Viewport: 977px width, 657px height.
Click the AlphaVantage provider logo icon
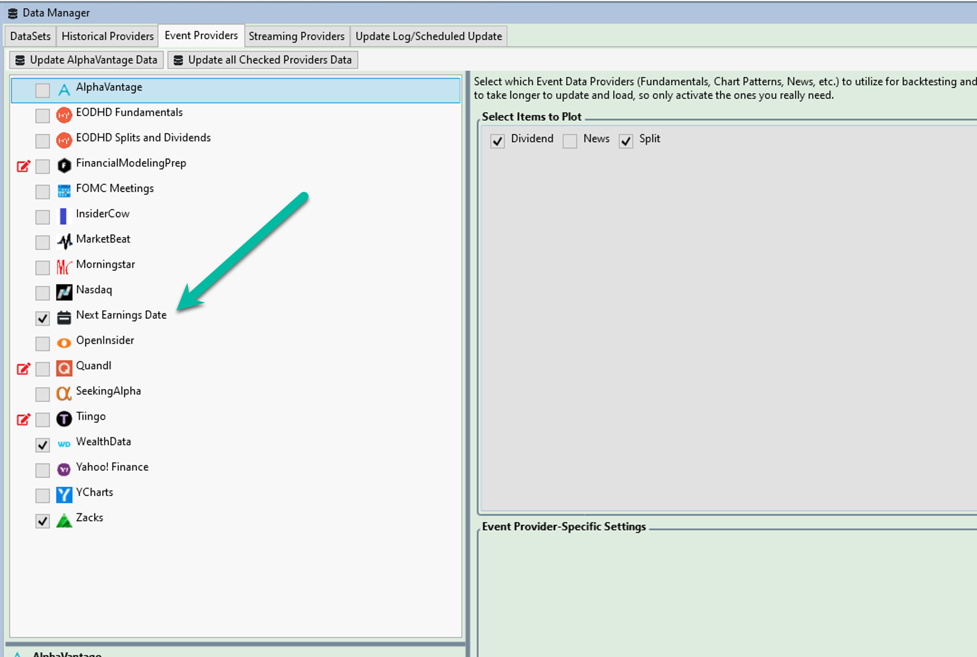[x=64, y=90]
